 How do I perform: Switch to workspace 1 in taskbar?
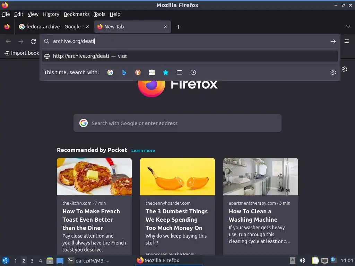15,261
